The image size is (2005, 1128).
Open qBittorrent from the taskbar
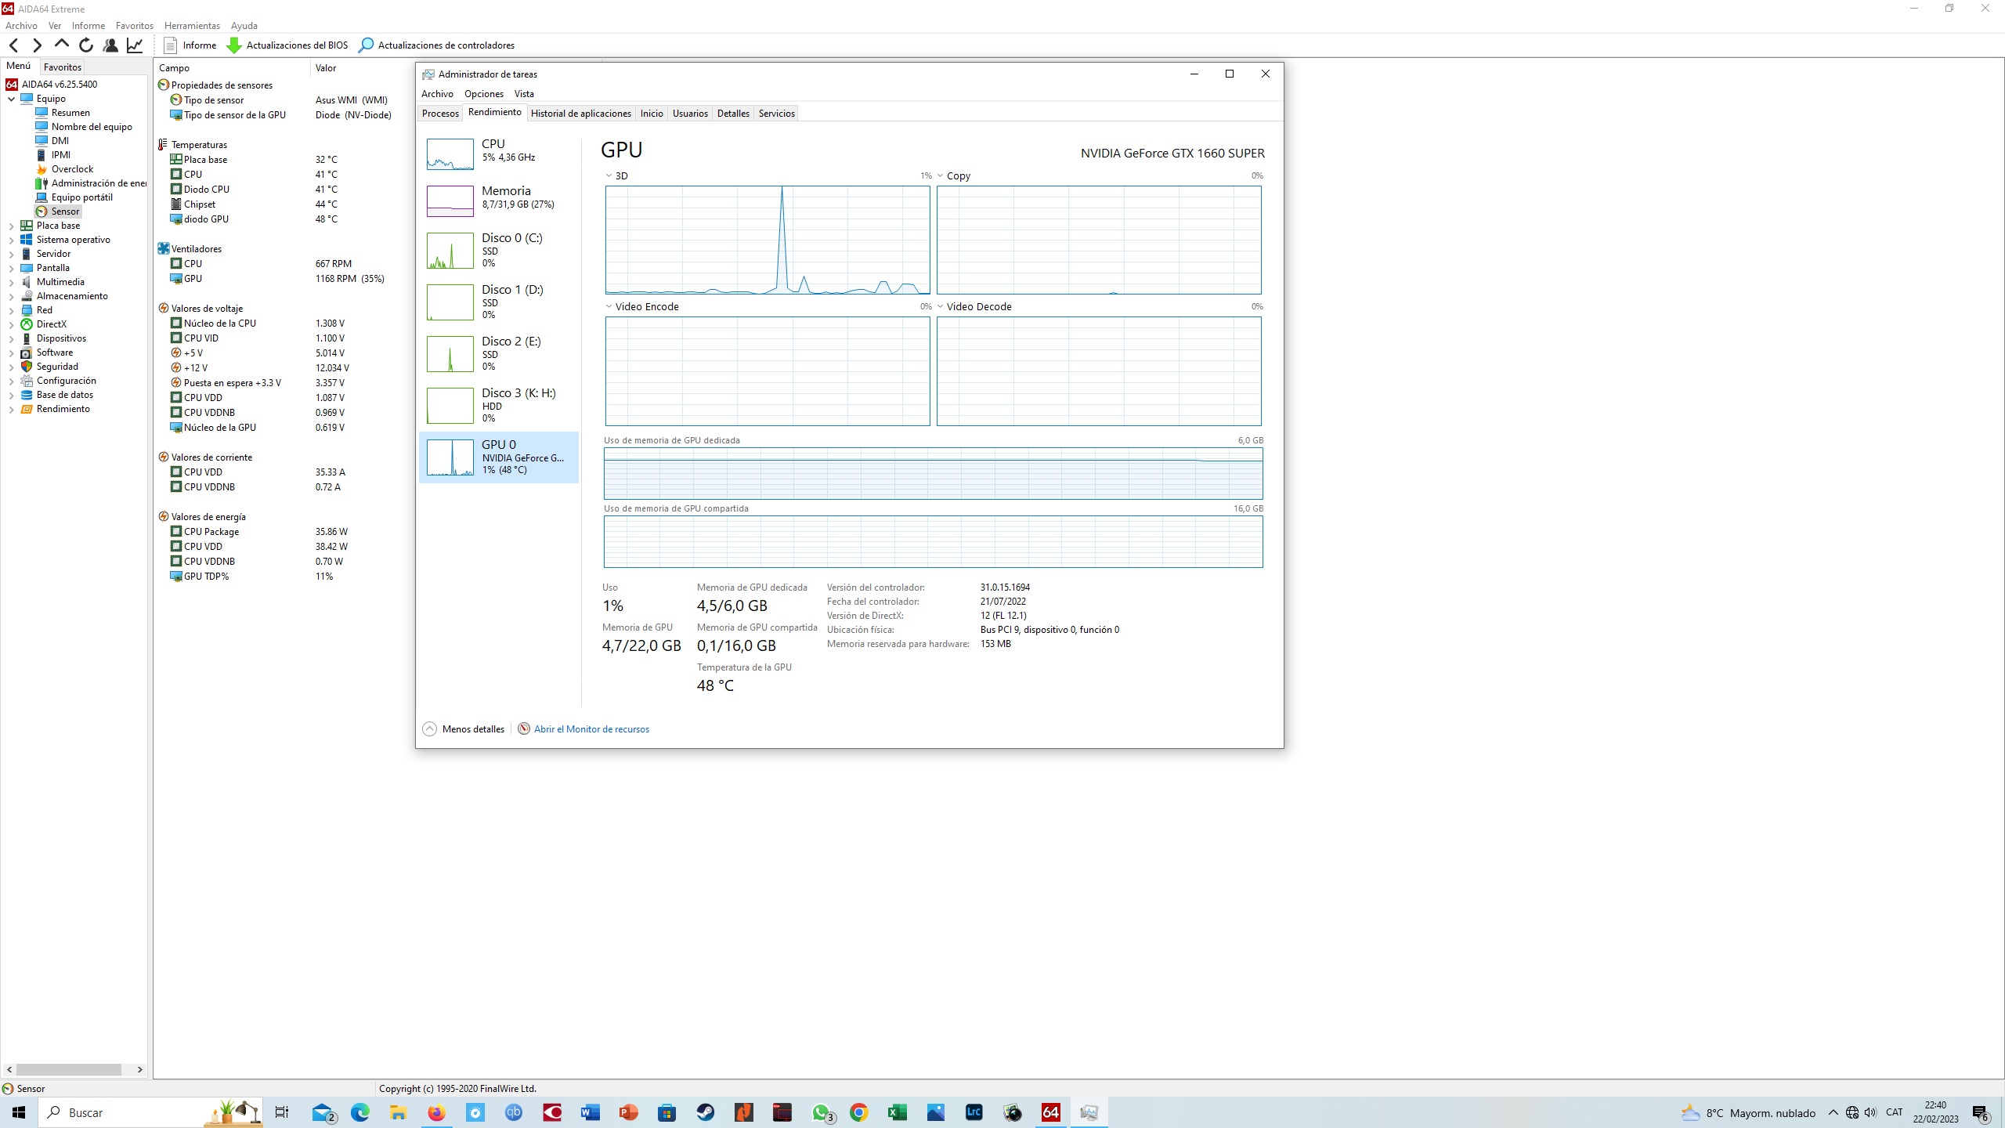[514, 1112]
